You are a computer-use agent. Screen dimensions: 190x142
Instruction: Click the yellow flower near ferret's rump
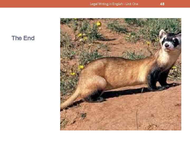(x=81, y=67)
